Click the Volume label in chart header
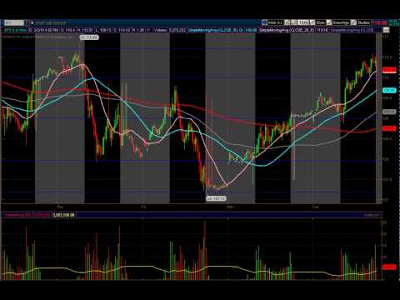 (160, 30)
